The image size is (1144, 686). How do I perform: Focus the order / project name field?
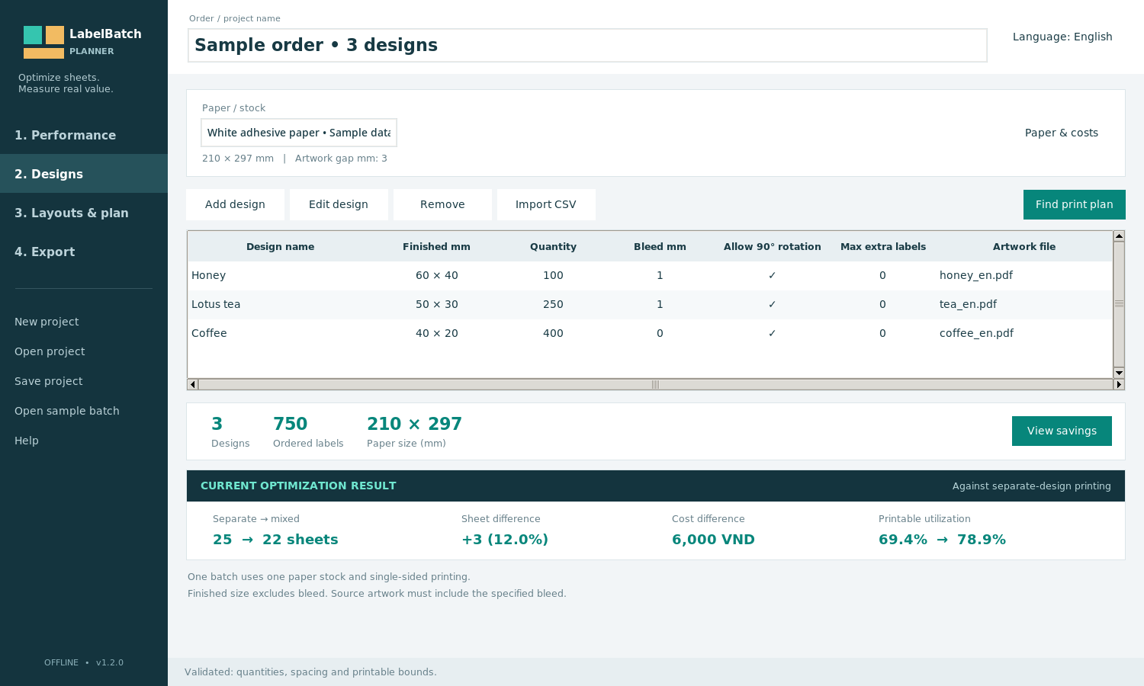[x=587, y=45]
